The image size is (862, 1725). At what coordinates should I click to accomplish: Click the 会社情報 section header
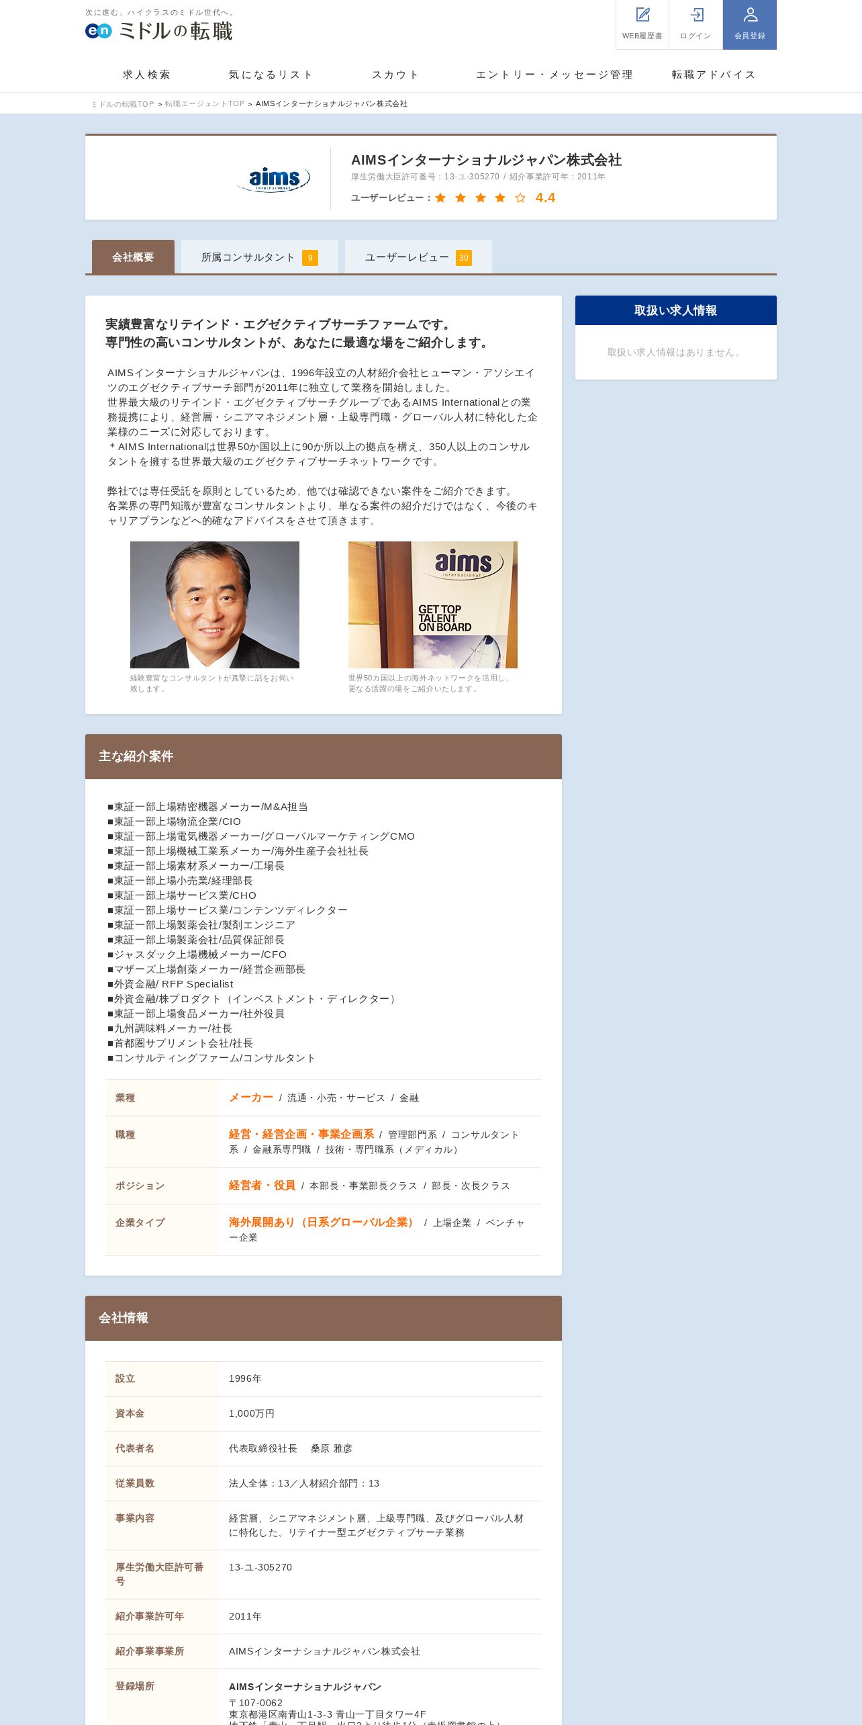point(324,1318)
